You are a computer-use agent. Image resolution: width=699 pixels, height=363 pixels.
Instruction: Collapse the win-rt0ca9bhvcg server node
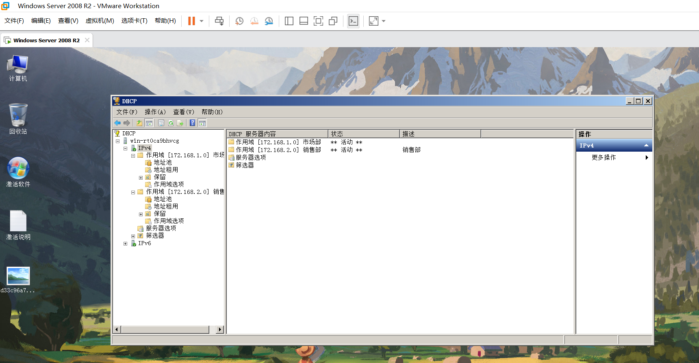pos(117,141)
